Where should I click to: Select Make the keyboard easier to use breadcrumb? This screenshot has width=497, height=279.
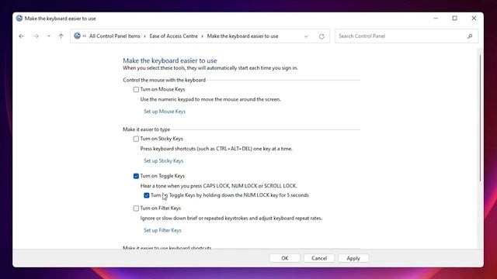click(242, 36)
